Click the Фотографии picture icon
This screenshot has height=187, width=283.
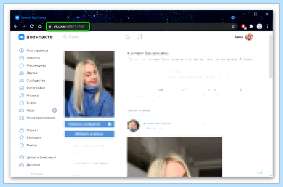point(22,88)
